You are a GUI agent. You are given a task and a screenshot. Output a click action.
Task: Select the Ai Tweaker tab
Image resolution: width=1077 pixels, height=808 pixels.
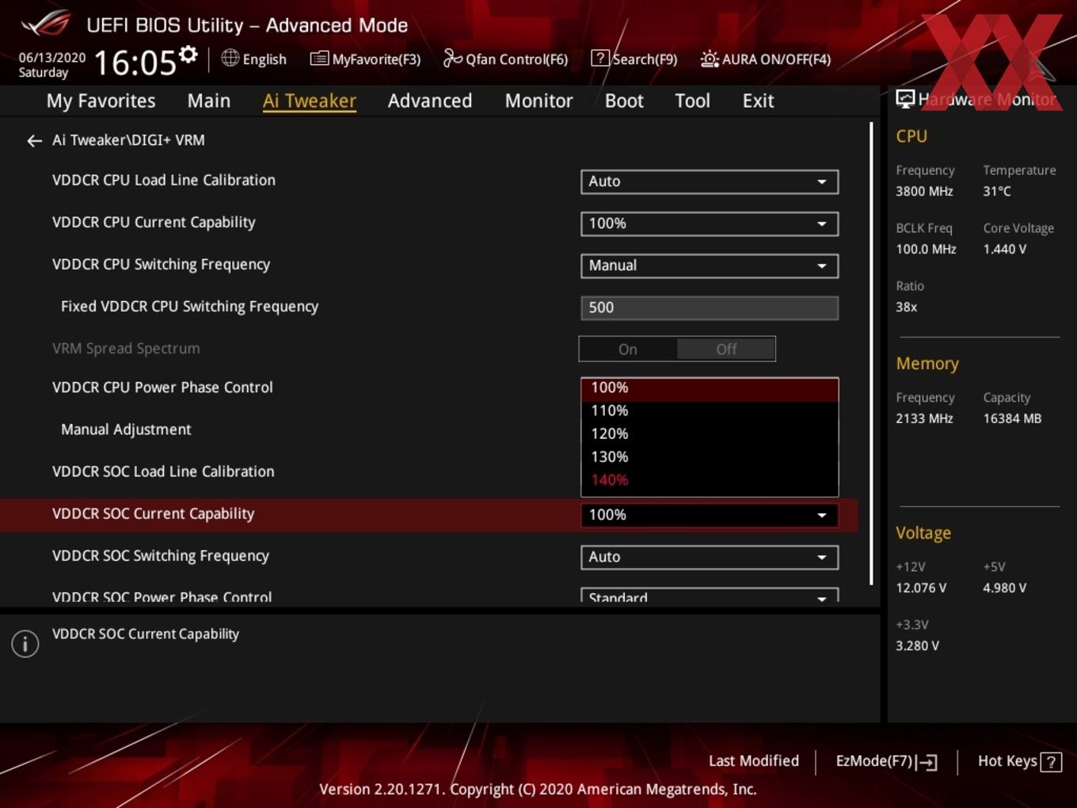[310, 101]
